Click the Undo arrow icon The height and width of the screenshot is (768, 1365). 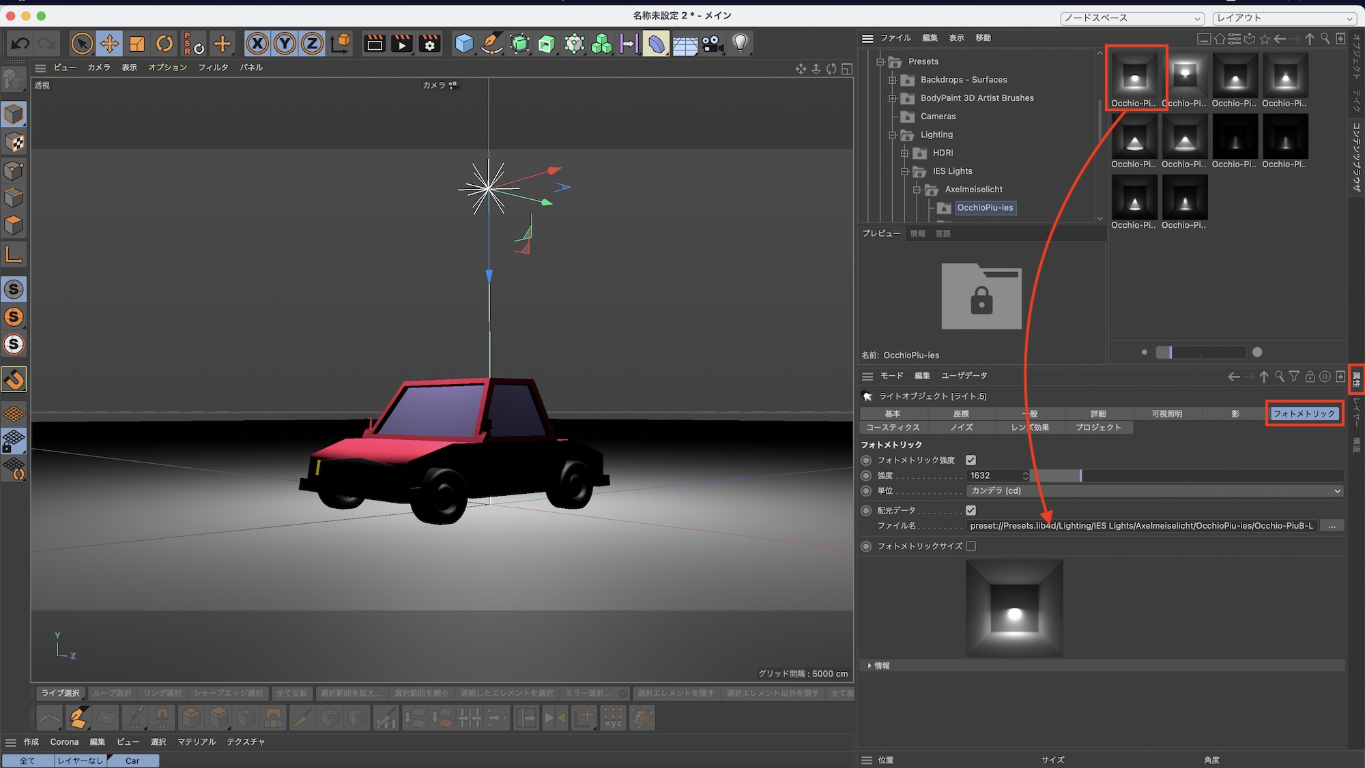(20, 44)
